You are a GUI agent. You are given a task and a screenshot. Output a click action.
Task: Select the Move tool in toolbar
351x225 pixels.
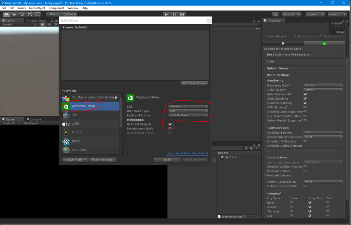tap(14, 14)
